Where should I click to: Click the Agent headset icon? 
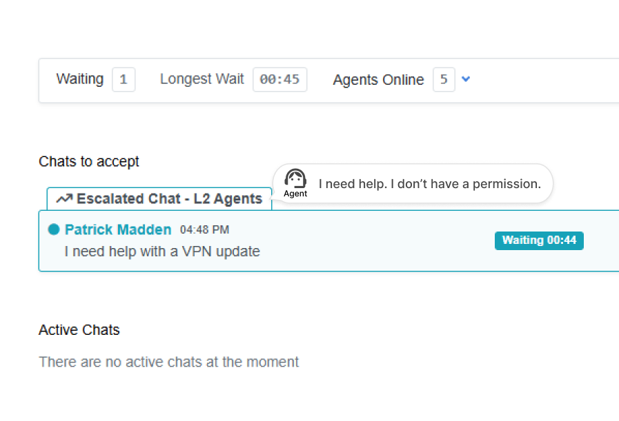(x=295, y=178)
